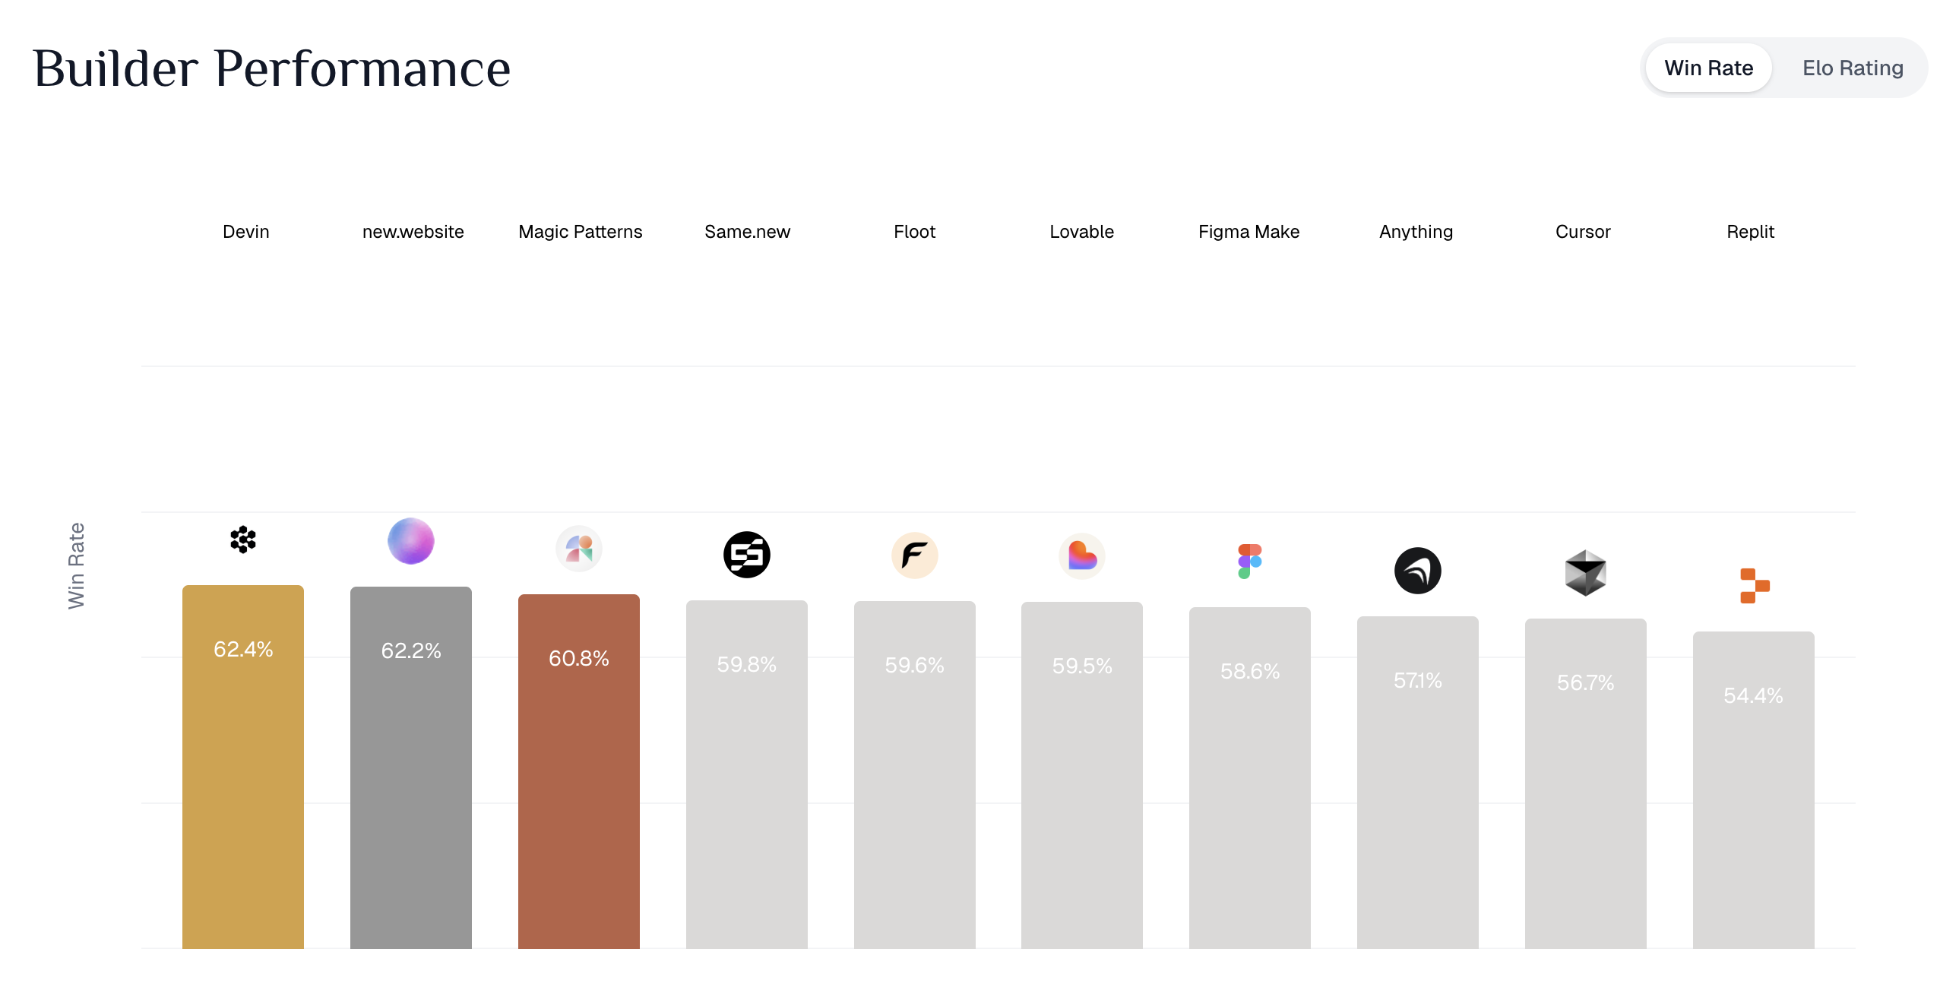This screenshot has width=1959, height=997.
Task: Click the Lovable heart logo icon
Action: coord(1082,556)
